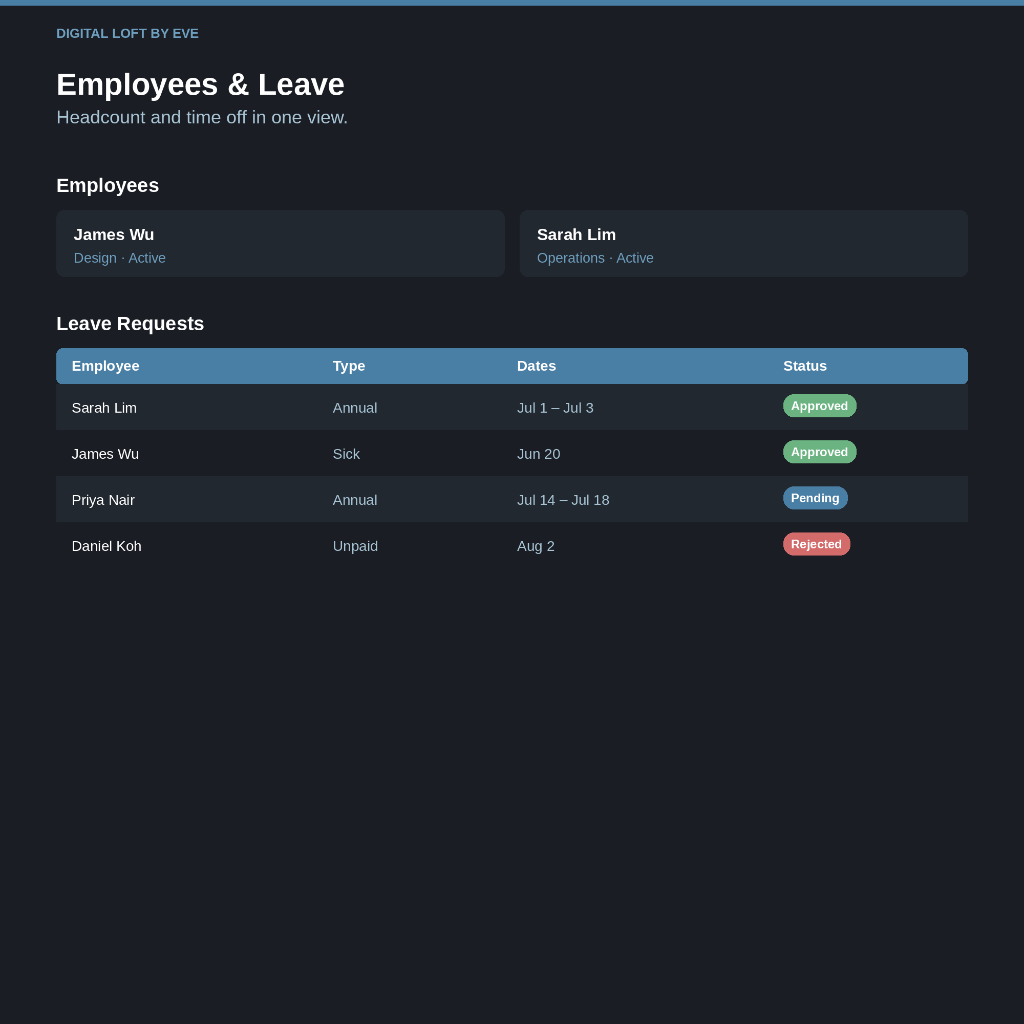Click the Digital Loft by Eve brand link

coord(127,33)
